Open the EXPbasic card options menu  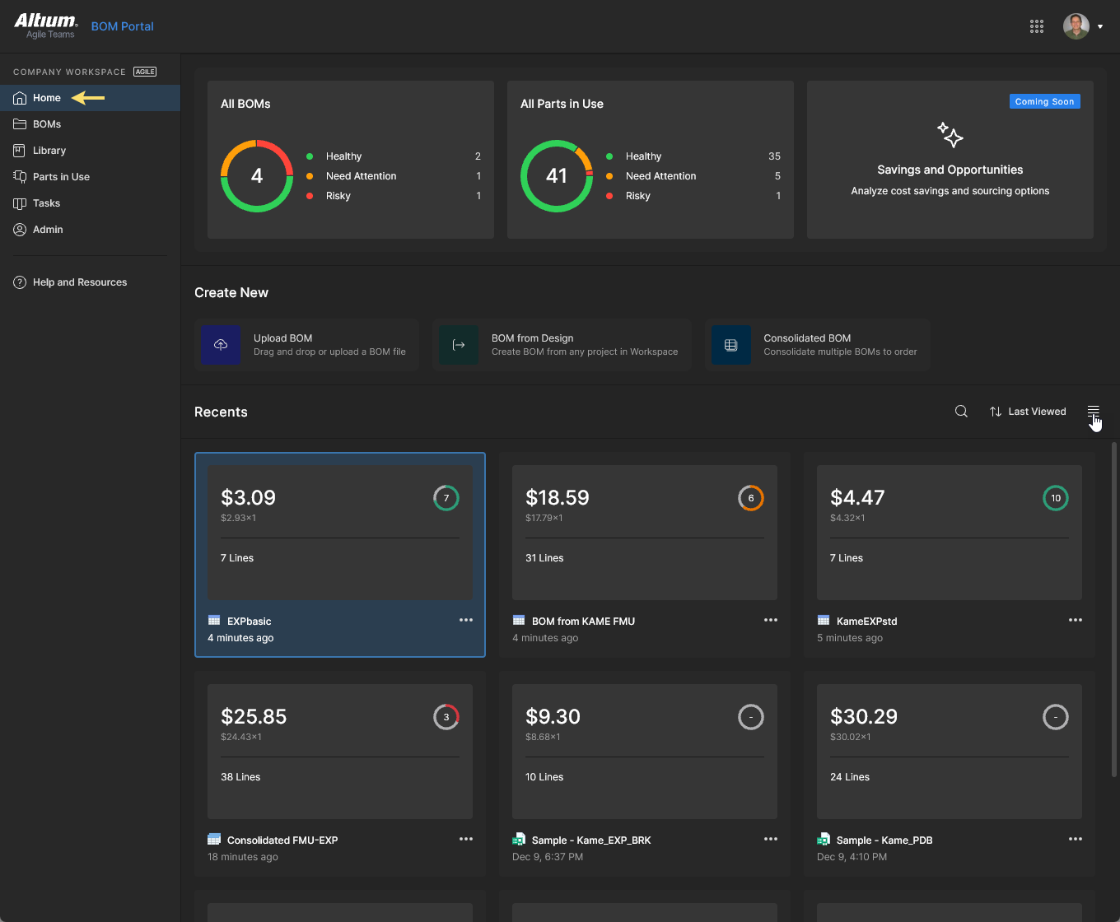[x=466, y=620]
